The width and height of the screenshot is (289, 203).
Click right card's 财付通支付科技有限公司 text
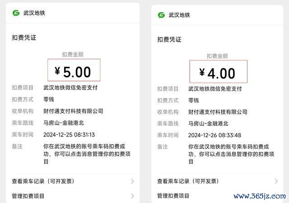tap(218, 112)
